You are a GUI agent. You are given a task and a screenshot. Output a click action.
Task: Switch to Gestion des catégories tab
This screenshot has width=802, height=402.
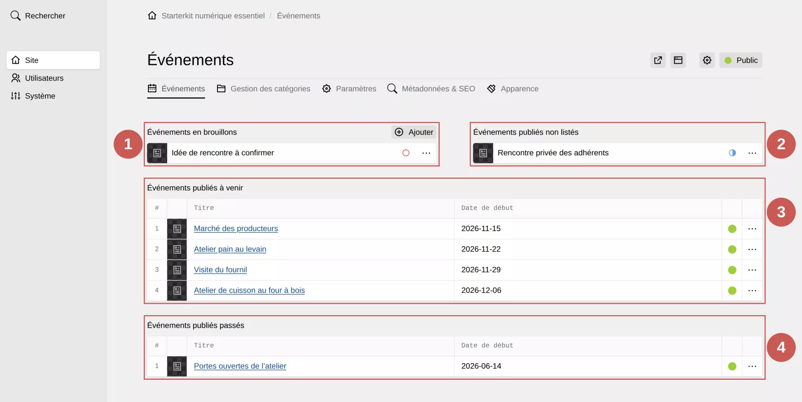click(x=263, y=89)
